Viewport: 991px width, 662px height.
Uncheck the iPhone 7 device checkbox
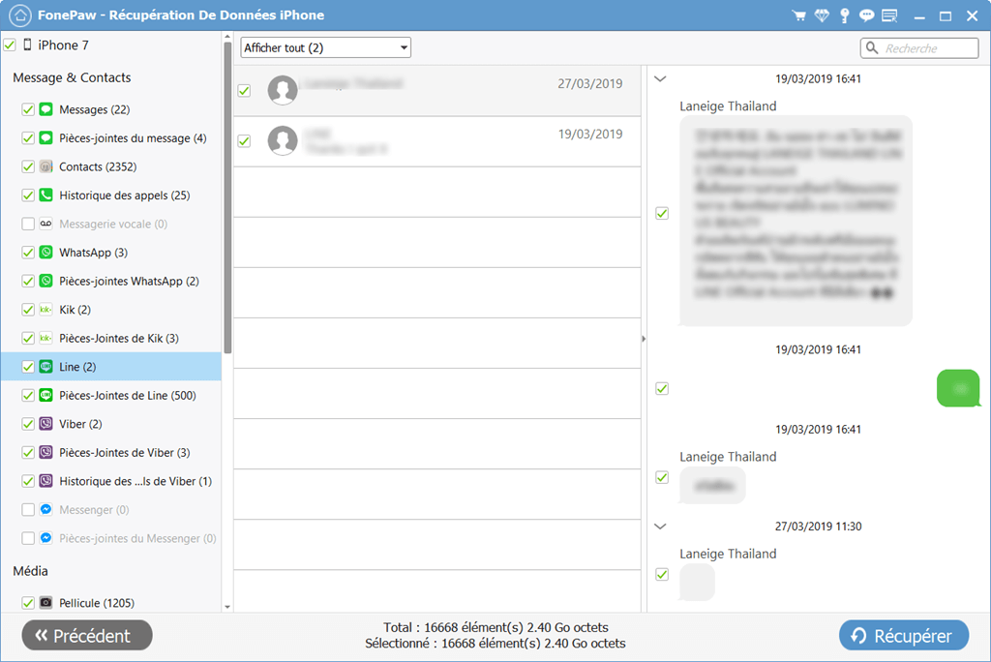(10, 45)
